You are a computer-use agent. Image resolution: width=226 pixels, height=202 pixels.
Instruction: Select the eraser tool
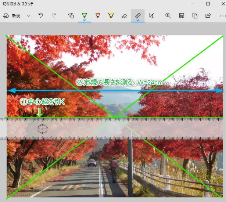pos(124,16)
